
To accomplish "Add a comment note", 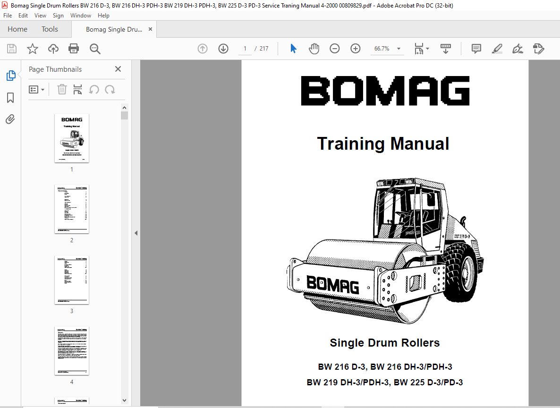I will (476, 49).
